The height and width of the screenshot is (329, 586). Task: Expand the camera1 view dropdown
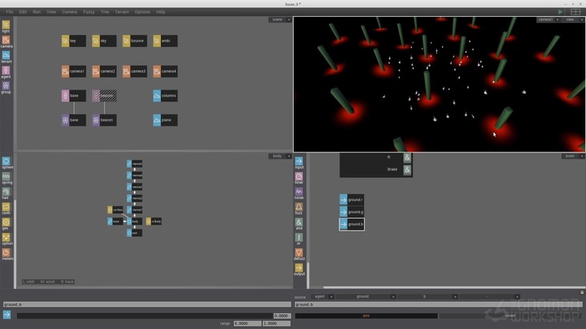coord(547,19)
